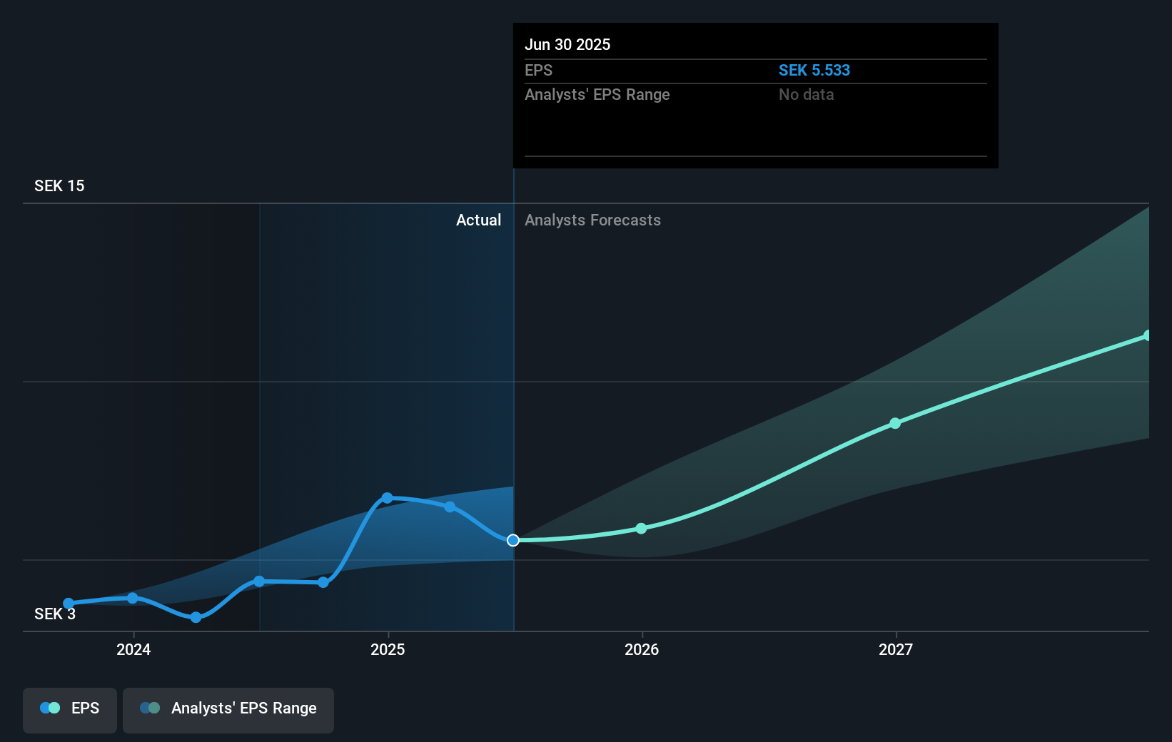Toggle the Analysts' EPS Range series visibility
This screenshot has height=742, width=1172.
228,709
